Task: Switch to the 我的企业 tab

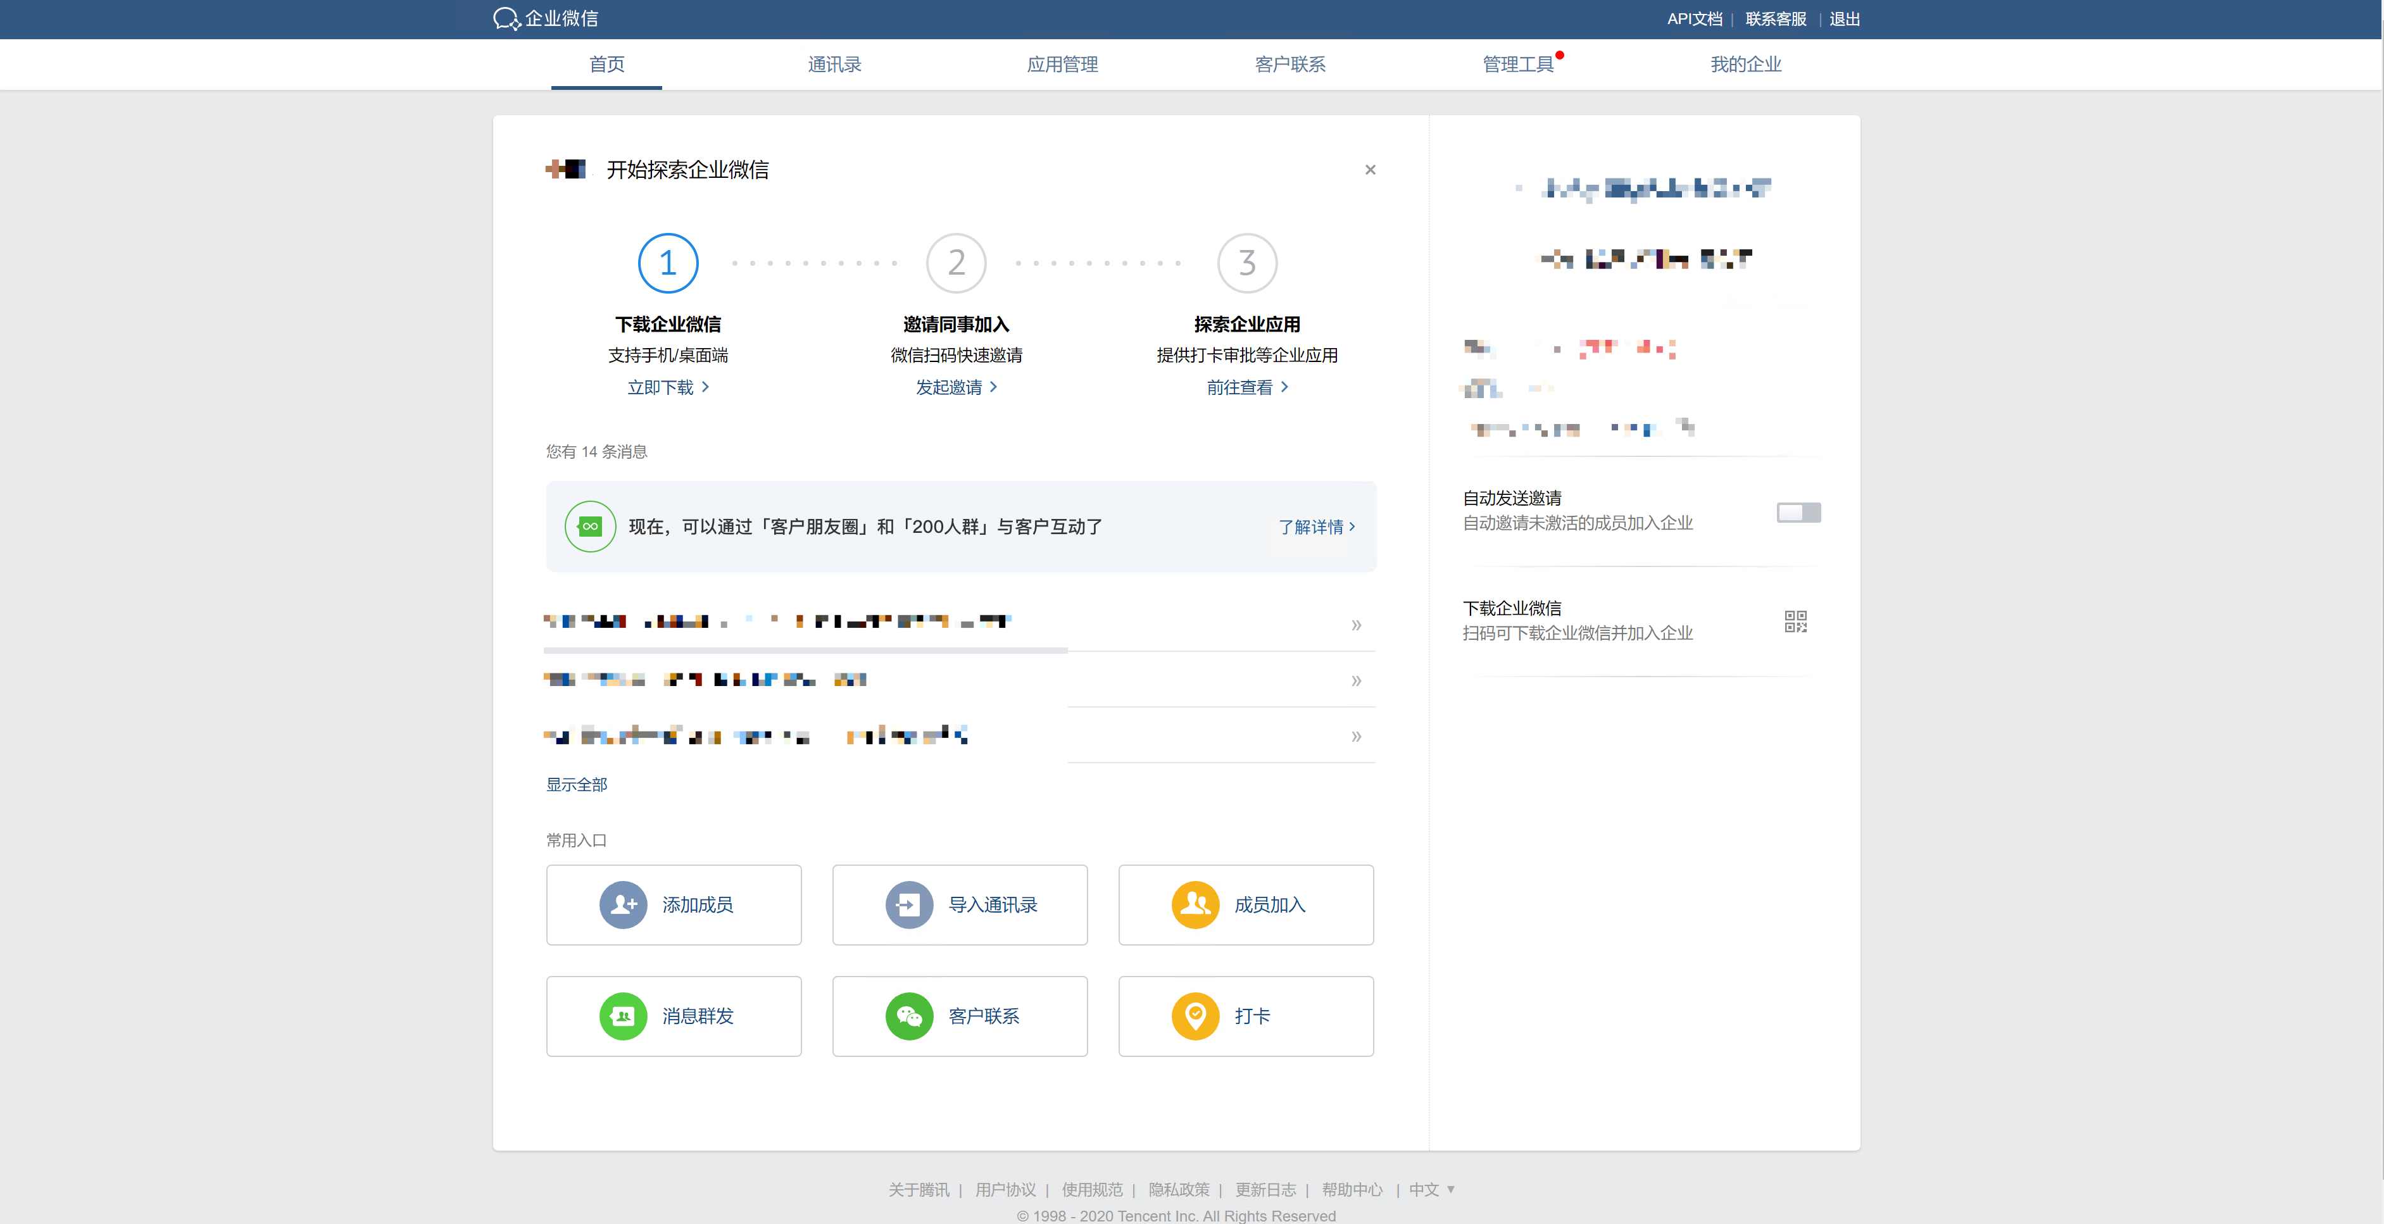Action: 1745,64
